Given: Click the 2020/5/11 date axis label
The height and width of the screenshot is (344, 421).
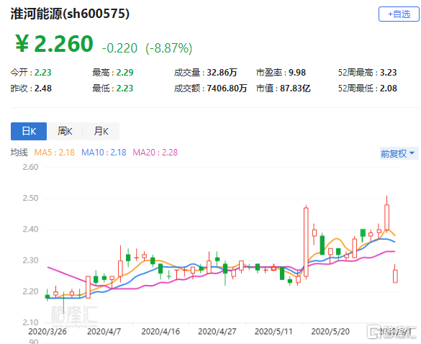Looking at the screenshot, I should 273,331.
